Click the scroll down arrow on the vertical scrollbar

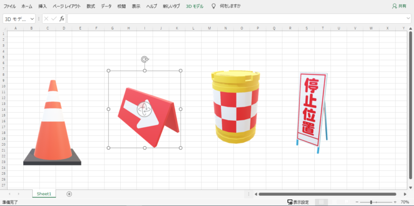pyautogui.click(x=411, y=188)
